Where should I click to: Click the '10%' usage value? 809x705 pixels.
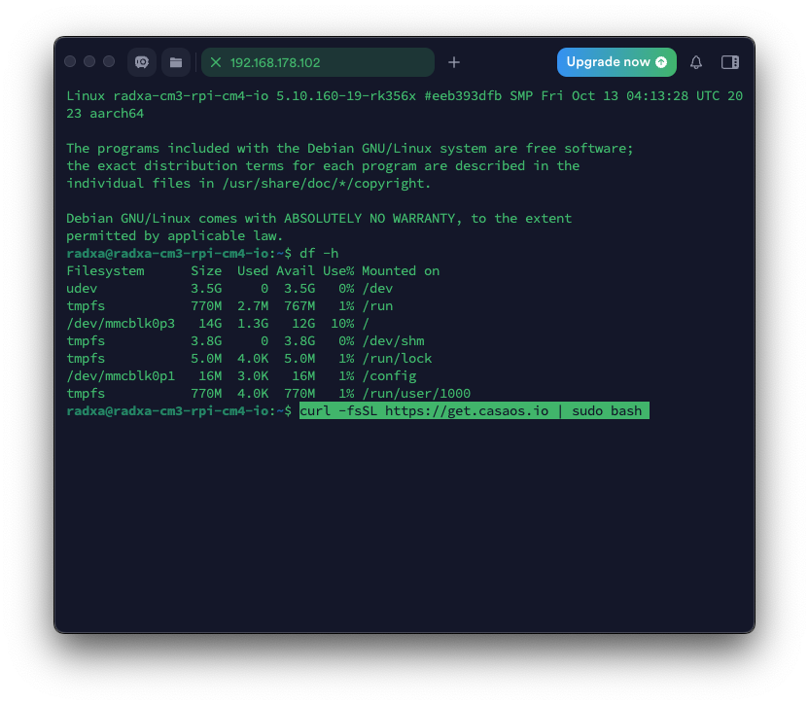tap(342, 324)
